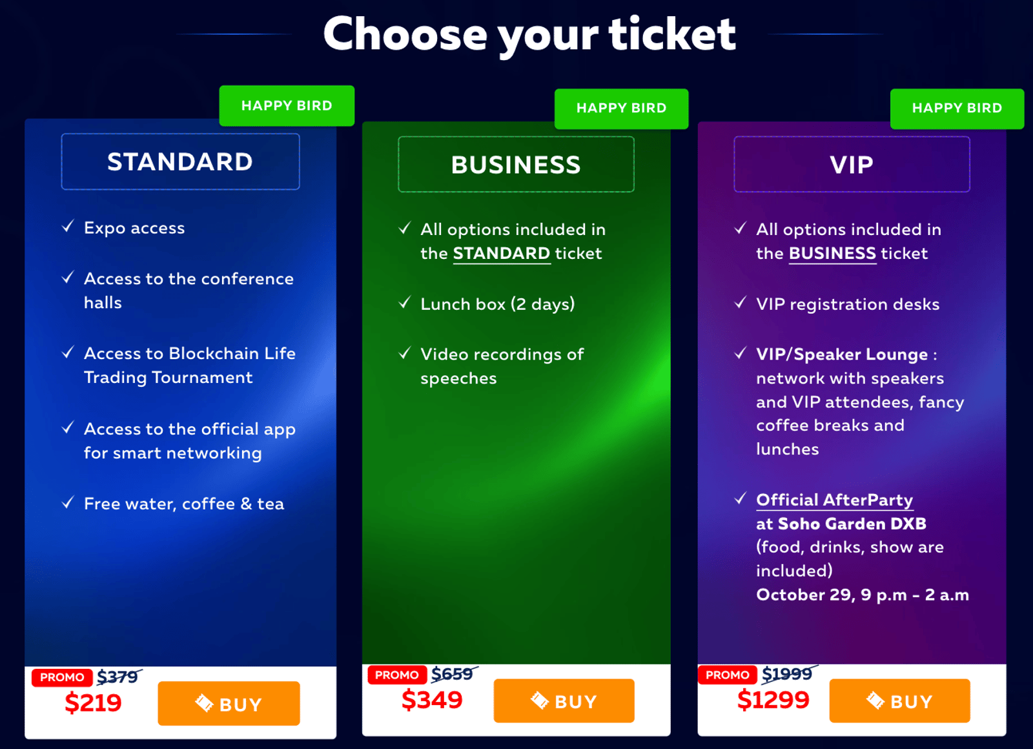This screenshot has height=749, width=1033.
Task: Follow the BUSINESS link in VIP card
Action: point(832,253)
